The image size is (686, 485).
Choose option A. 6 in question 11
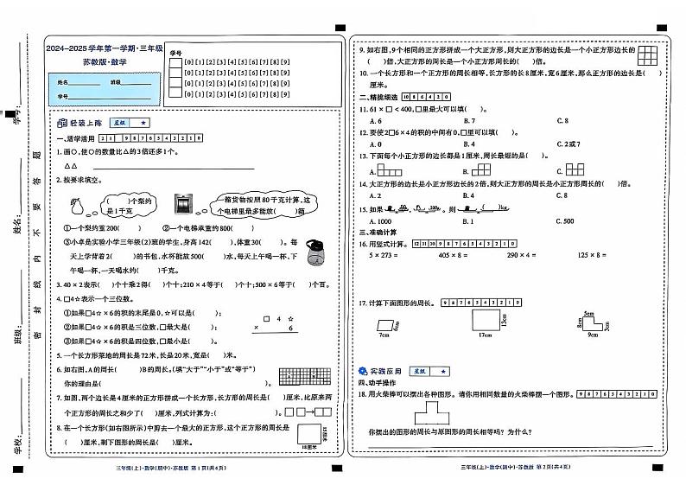376,121
